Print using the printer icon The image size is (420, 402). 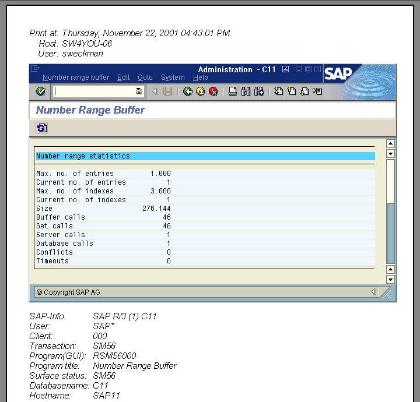233,91
